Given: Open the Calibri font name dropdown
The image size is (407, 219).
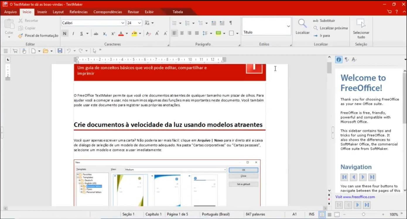Looking at the screenshot, I should click(123, 23).
